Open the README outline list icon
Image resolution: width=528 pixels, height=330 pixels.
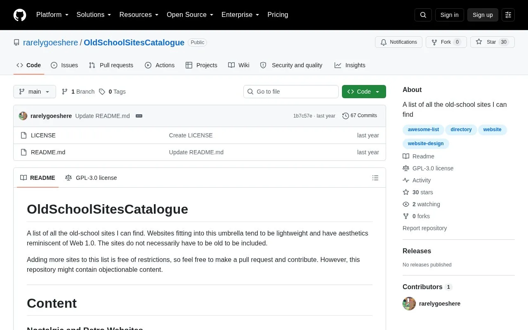(375, 178)
